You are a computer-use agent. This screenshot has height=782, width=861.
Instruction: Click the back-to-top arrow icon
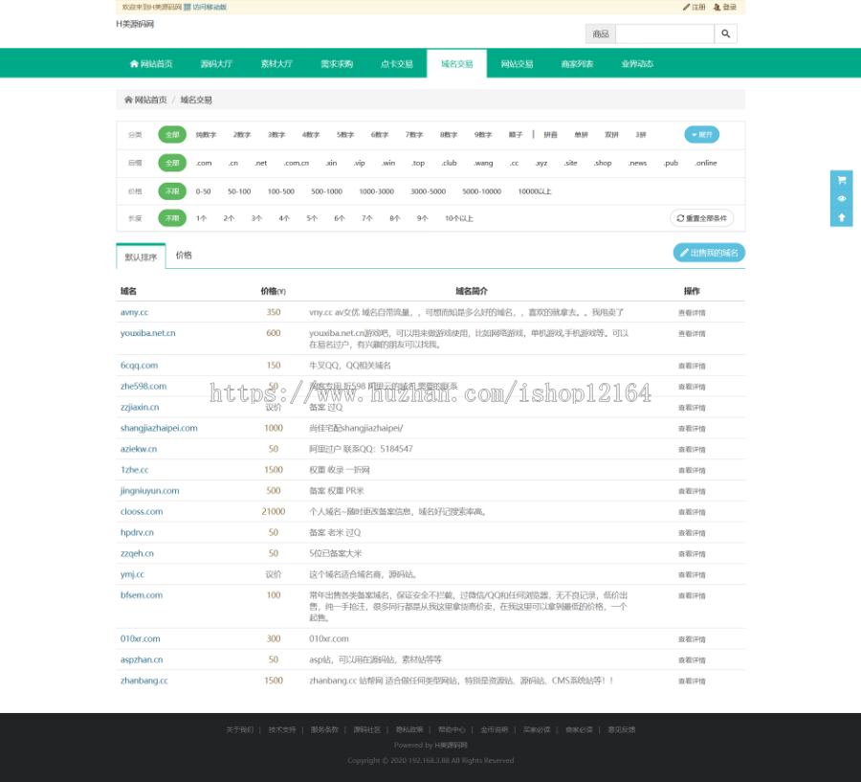(841, 217)
